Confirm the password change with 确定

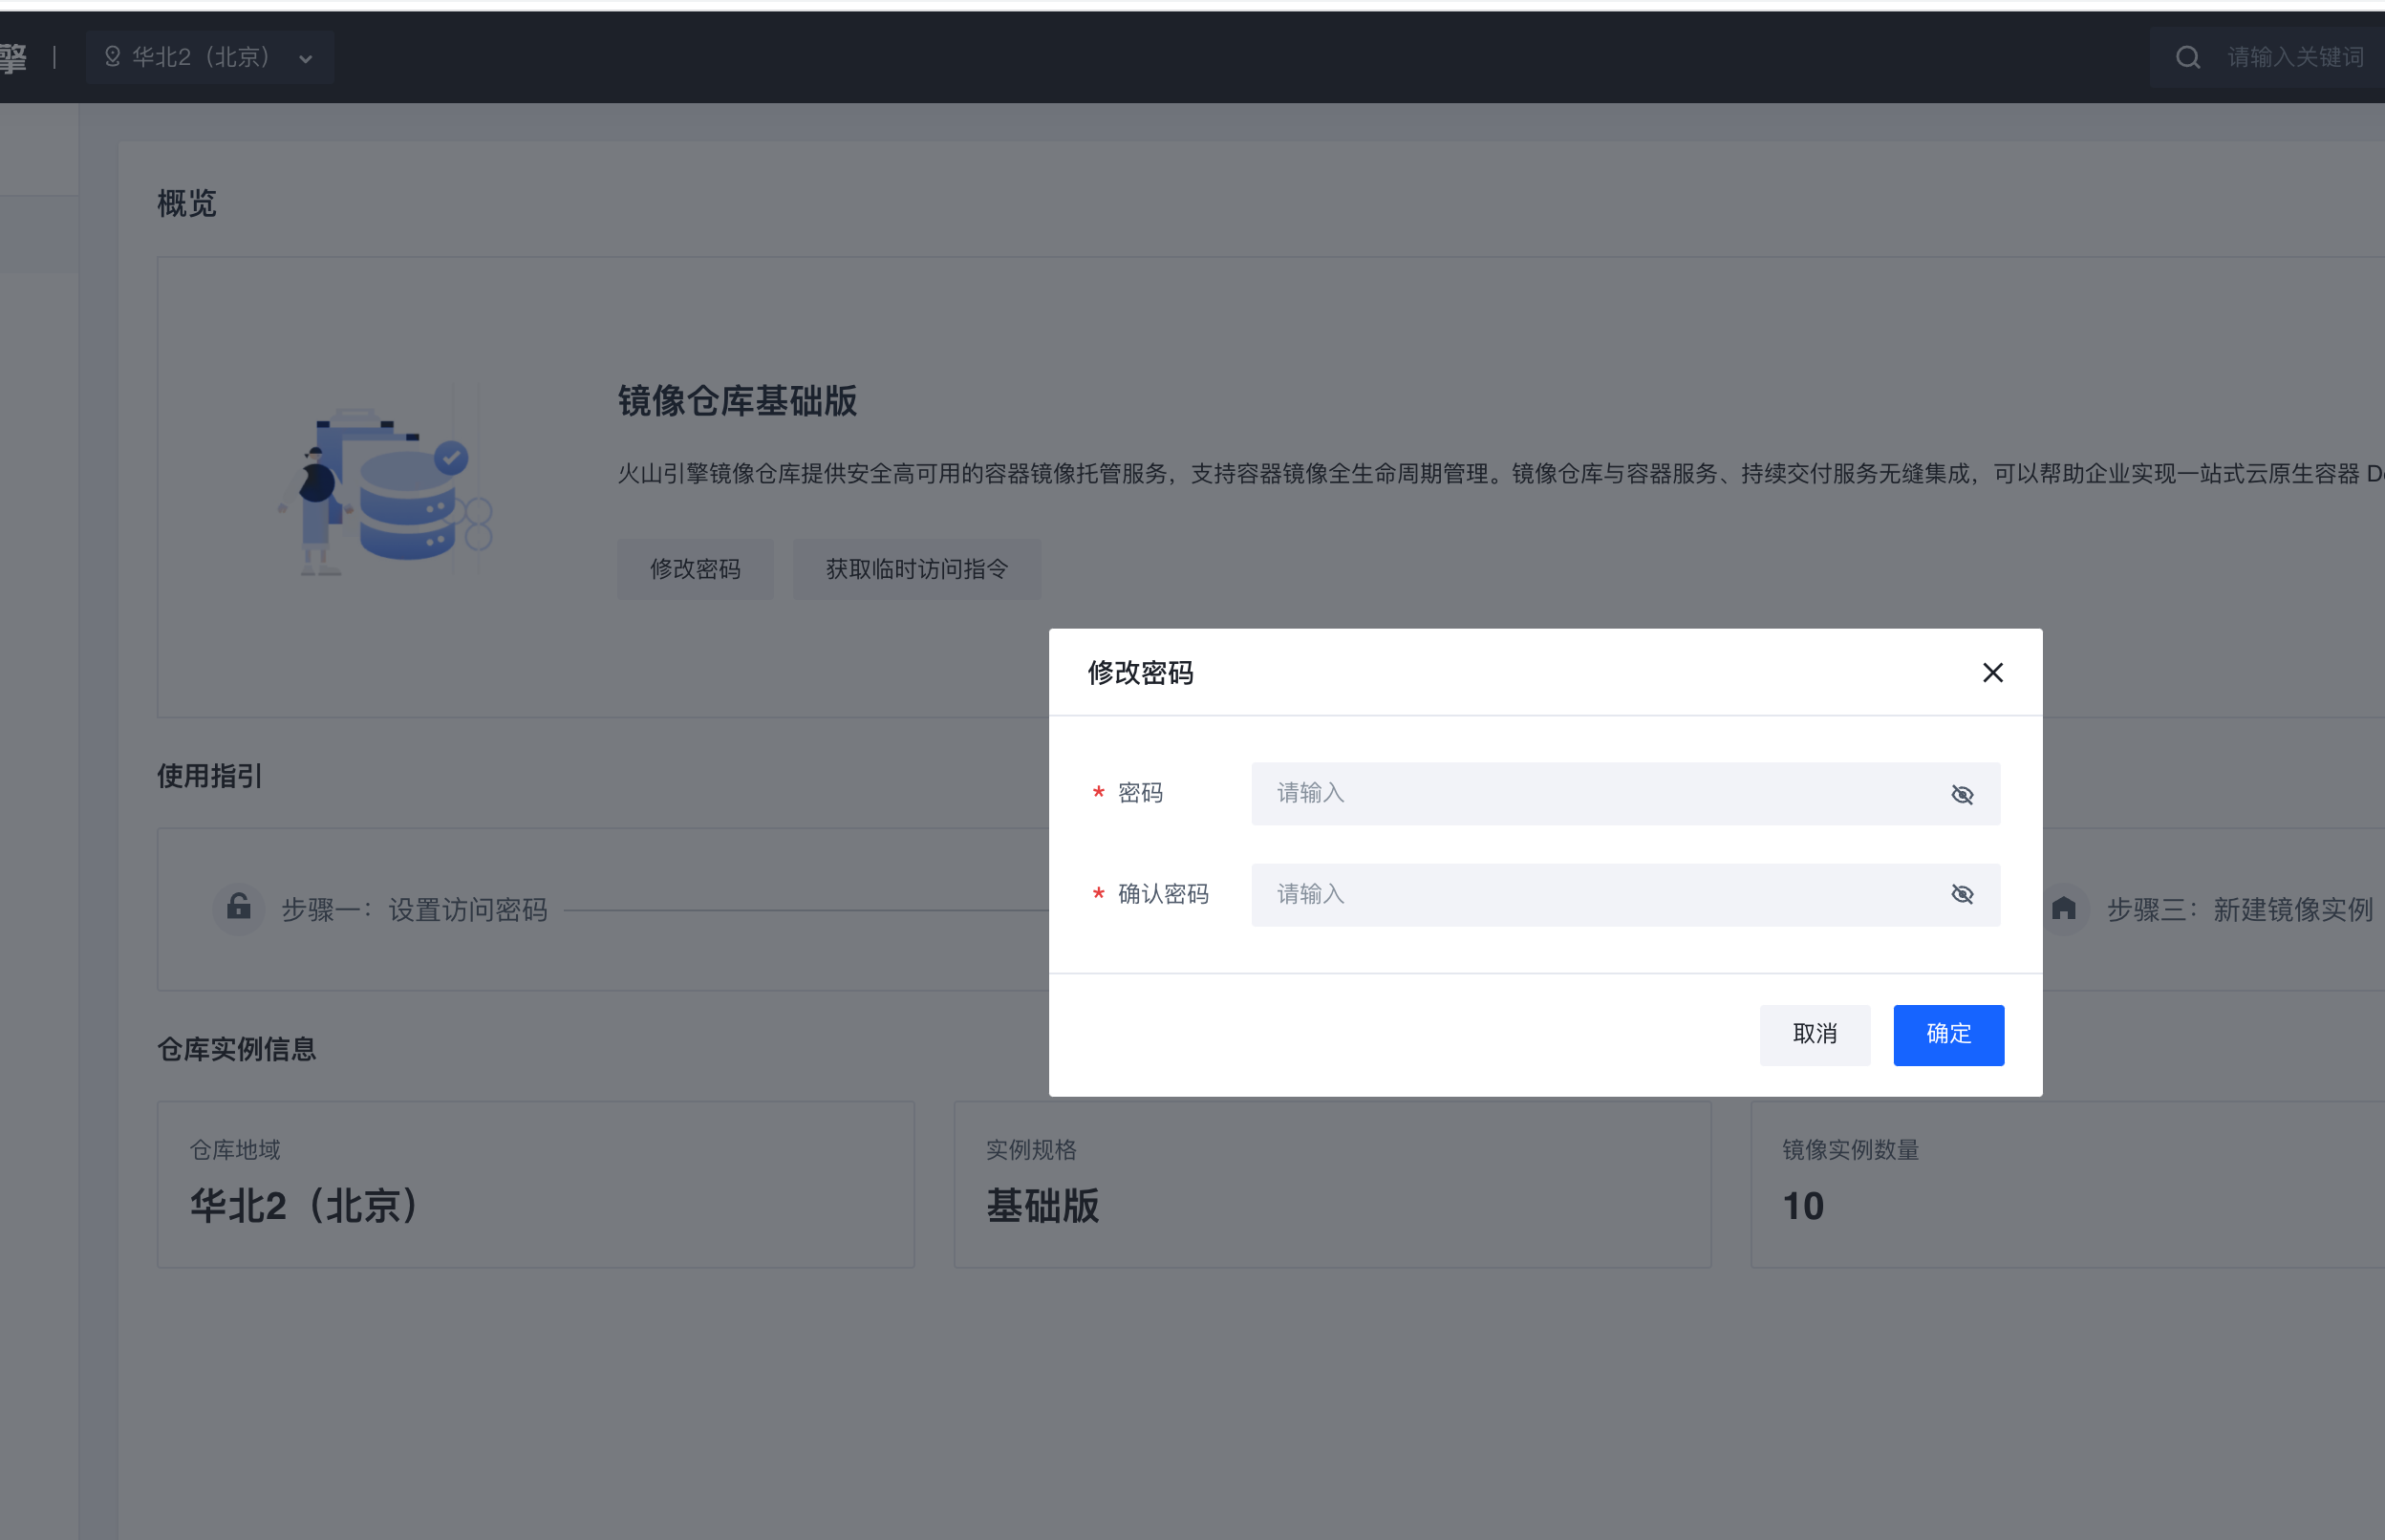tap(1948, 1035)
